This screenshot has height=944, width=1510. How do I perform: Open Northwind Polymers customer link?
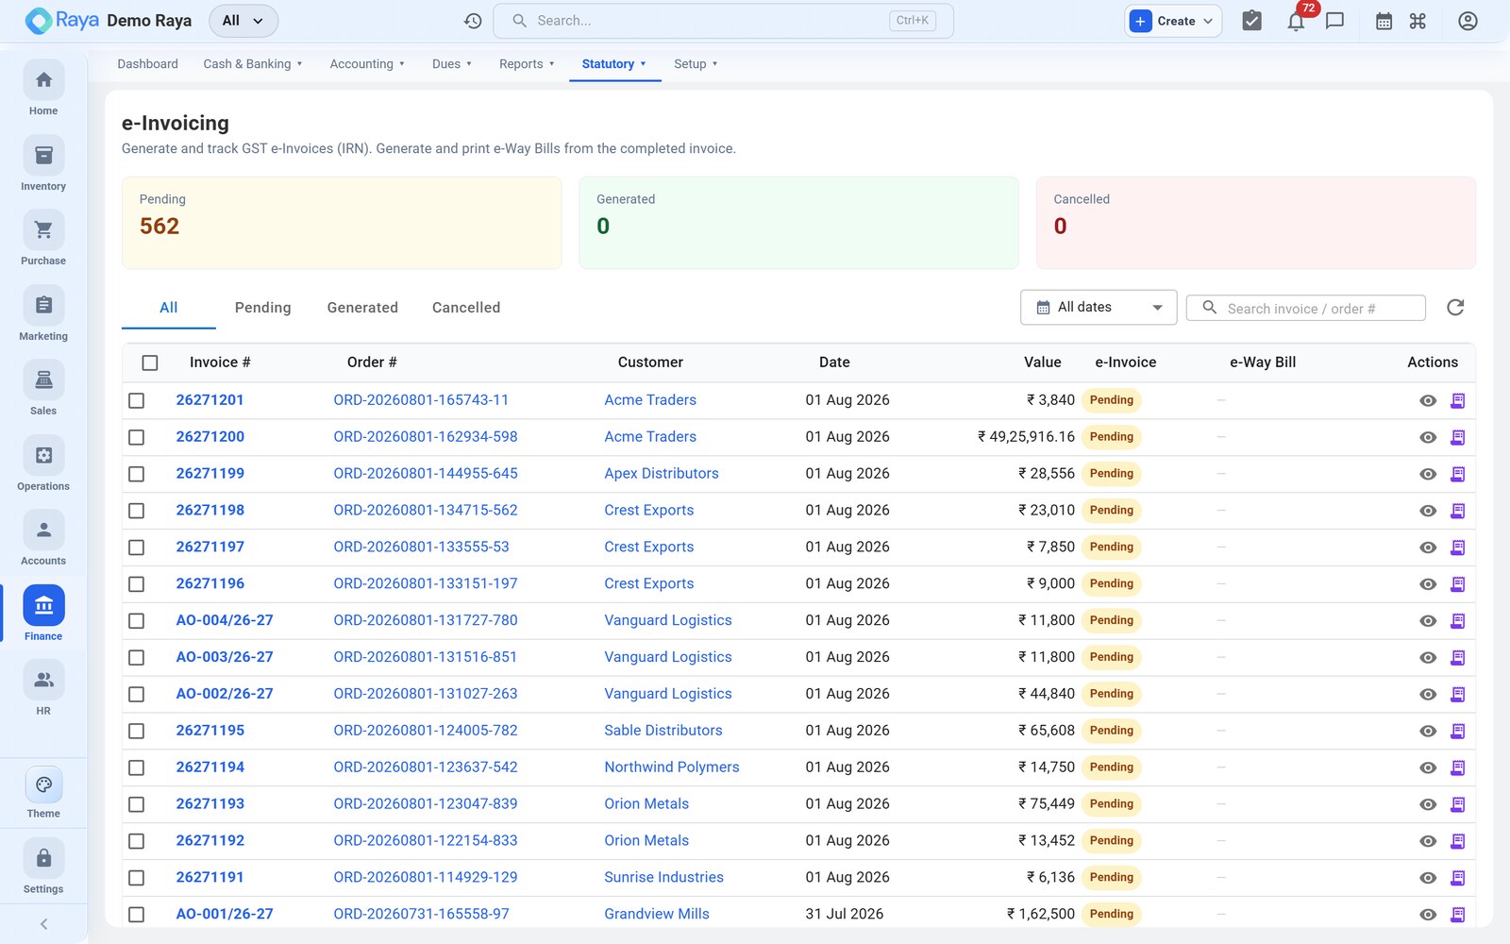click(672, 767)
